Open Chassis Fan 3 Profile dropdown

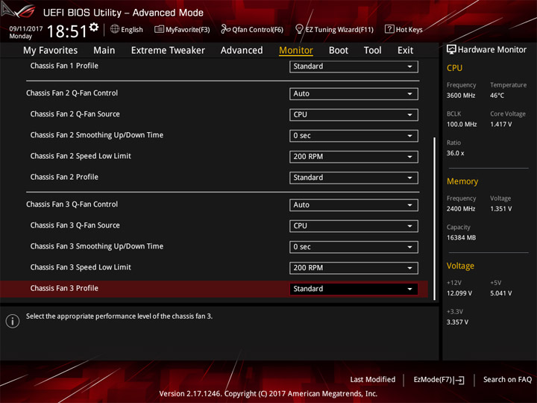[354, 289]
